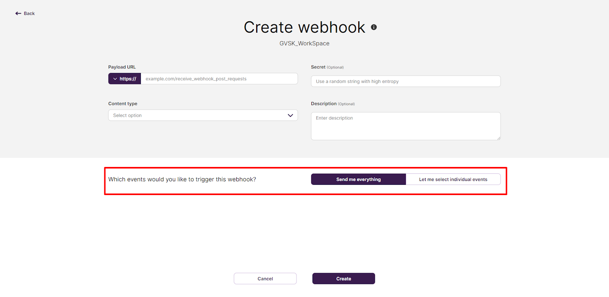This screenshot has height=297, width=609.
Task: Click the Cancel button
Action: point(265,279)
